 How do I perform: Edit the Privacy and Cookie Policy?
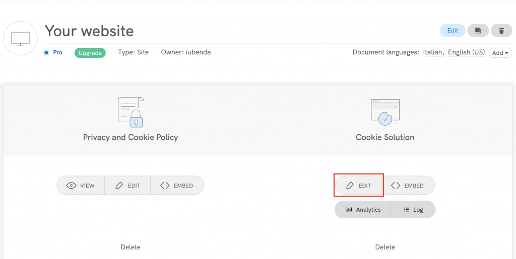127,186
